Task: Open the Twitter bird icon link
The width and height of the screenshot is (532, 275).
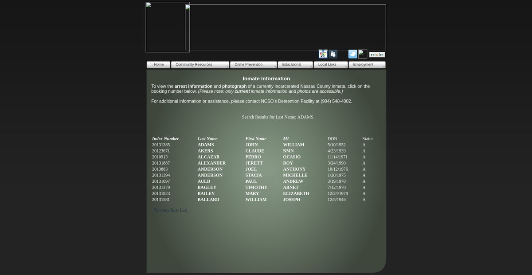Action: [x=352, y=54]
